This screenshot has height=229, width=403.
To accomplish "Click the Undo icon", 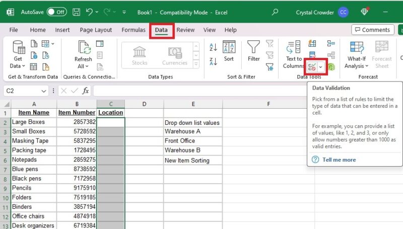I will pyautogui.click(x=89, y=12).
